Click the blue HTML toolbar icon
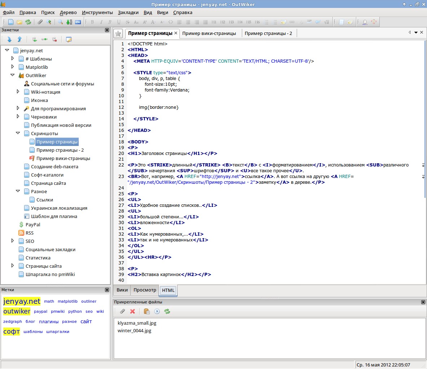The image size is (427, 369). pos(78,22)
